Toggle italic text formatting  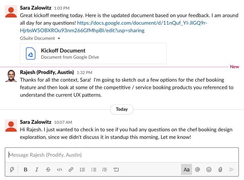click(37, 169)
